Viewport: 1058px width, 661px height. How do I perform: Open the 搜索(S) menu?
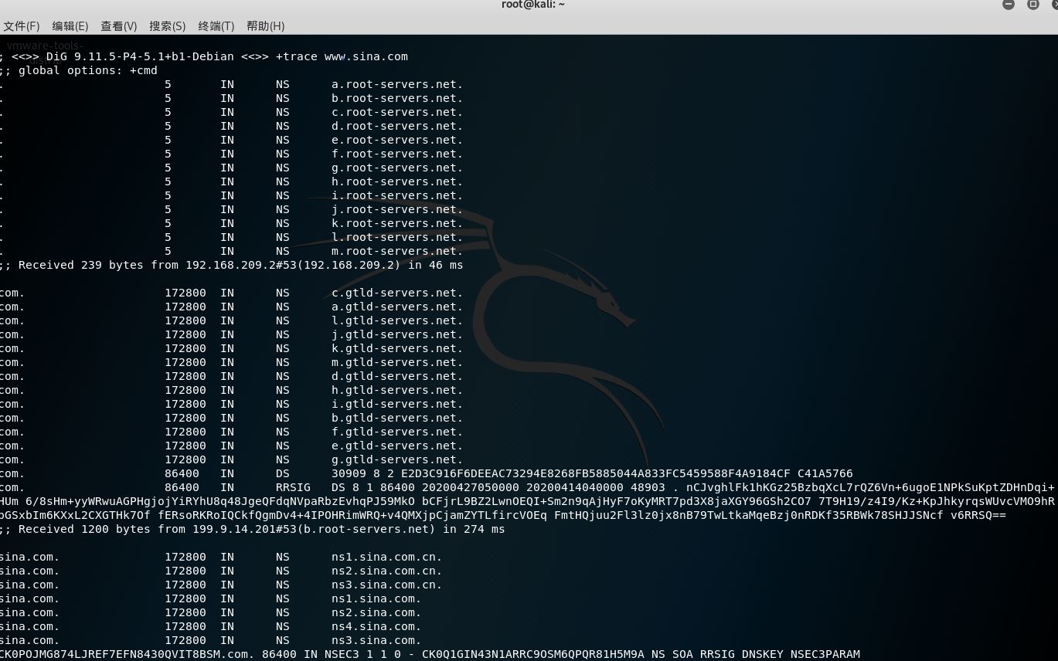pyautogui.click(x=168, y=26)
